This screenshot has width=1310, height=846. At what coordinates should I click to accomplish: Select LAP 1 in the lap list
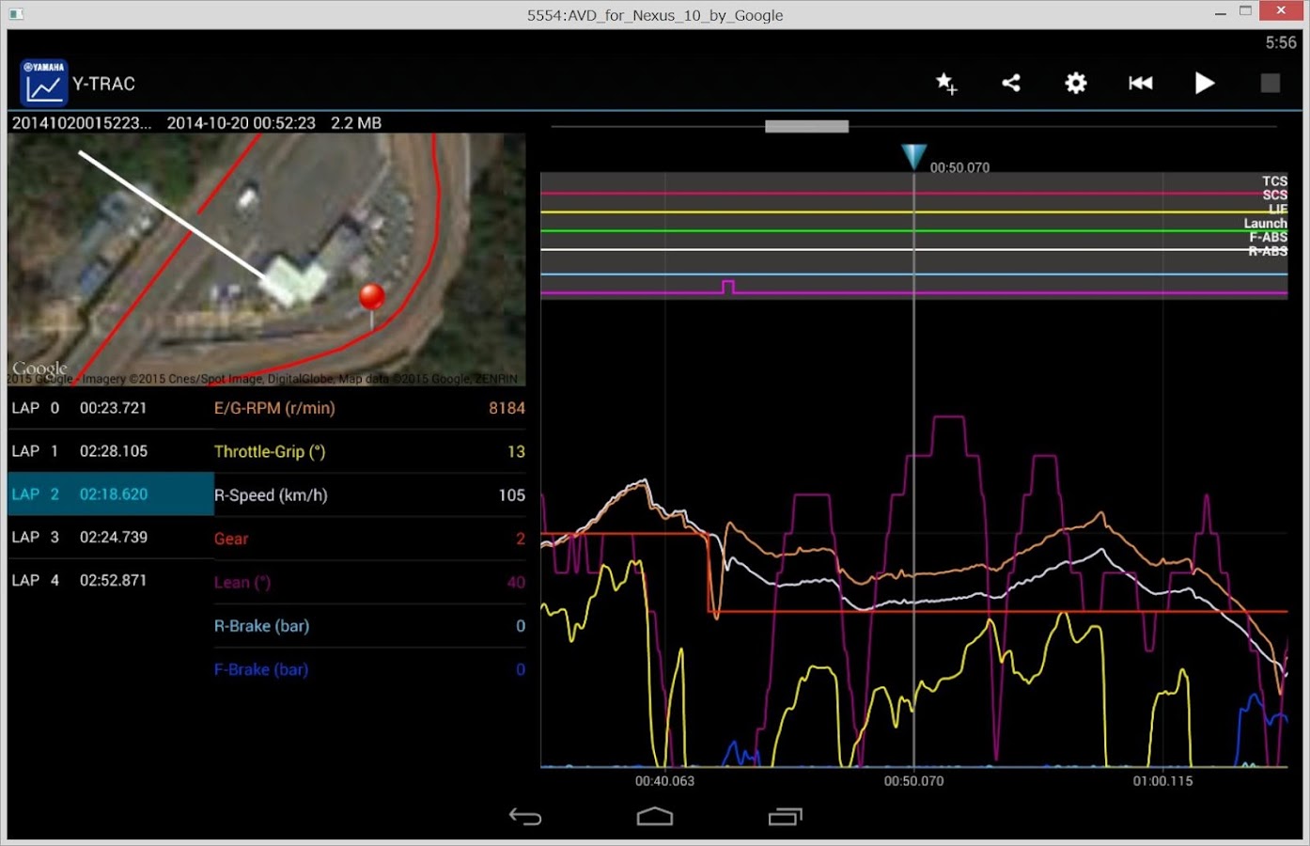110,451
